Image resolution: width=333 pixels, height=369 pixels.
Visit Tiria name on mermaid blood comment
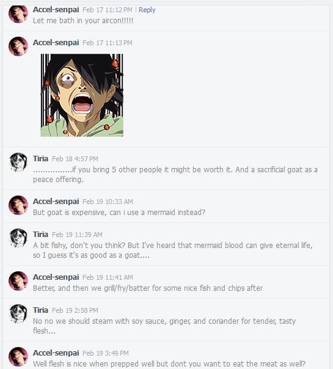pyautogui.click(x=40, y=235)
